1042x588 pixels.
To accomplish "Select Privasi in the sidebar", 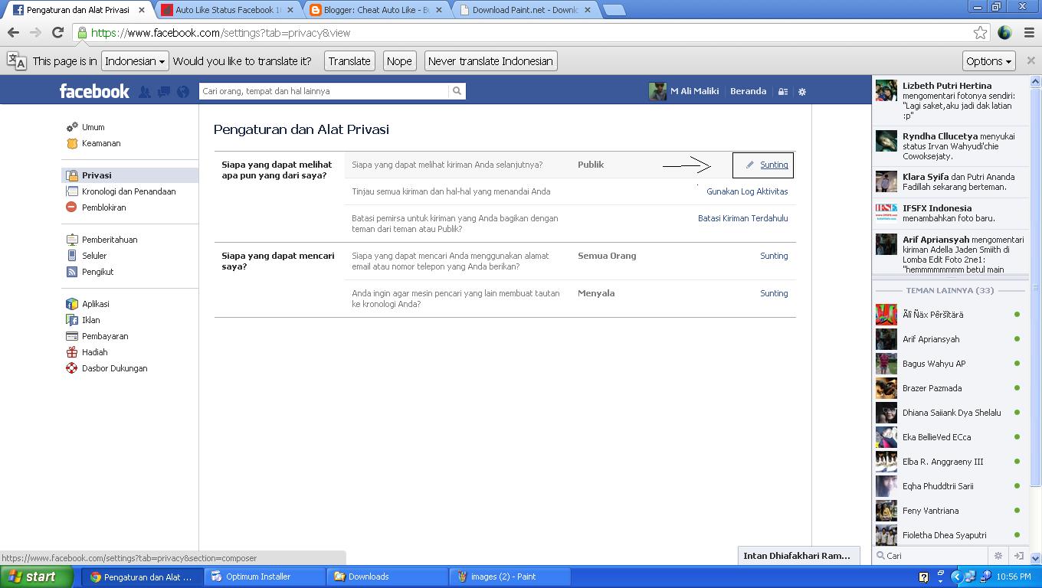I will coord(129,175).
